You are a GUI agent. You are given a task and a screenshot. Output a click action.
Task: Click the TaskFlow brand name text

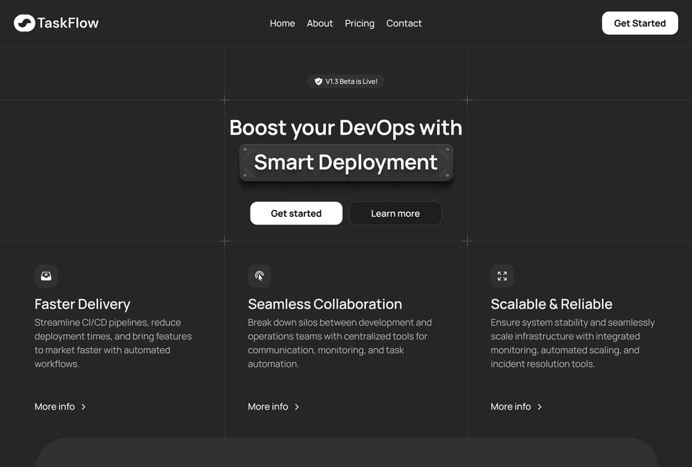click(68, 23)
